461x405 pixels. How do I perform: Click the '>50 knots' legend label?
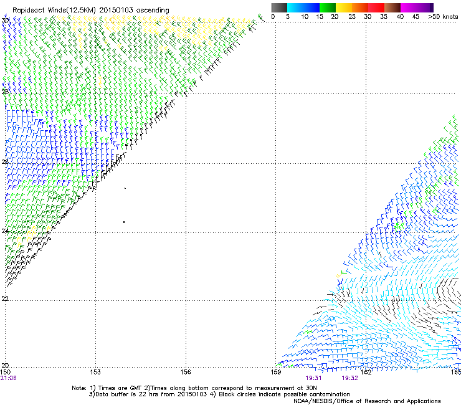coord(443,17)
